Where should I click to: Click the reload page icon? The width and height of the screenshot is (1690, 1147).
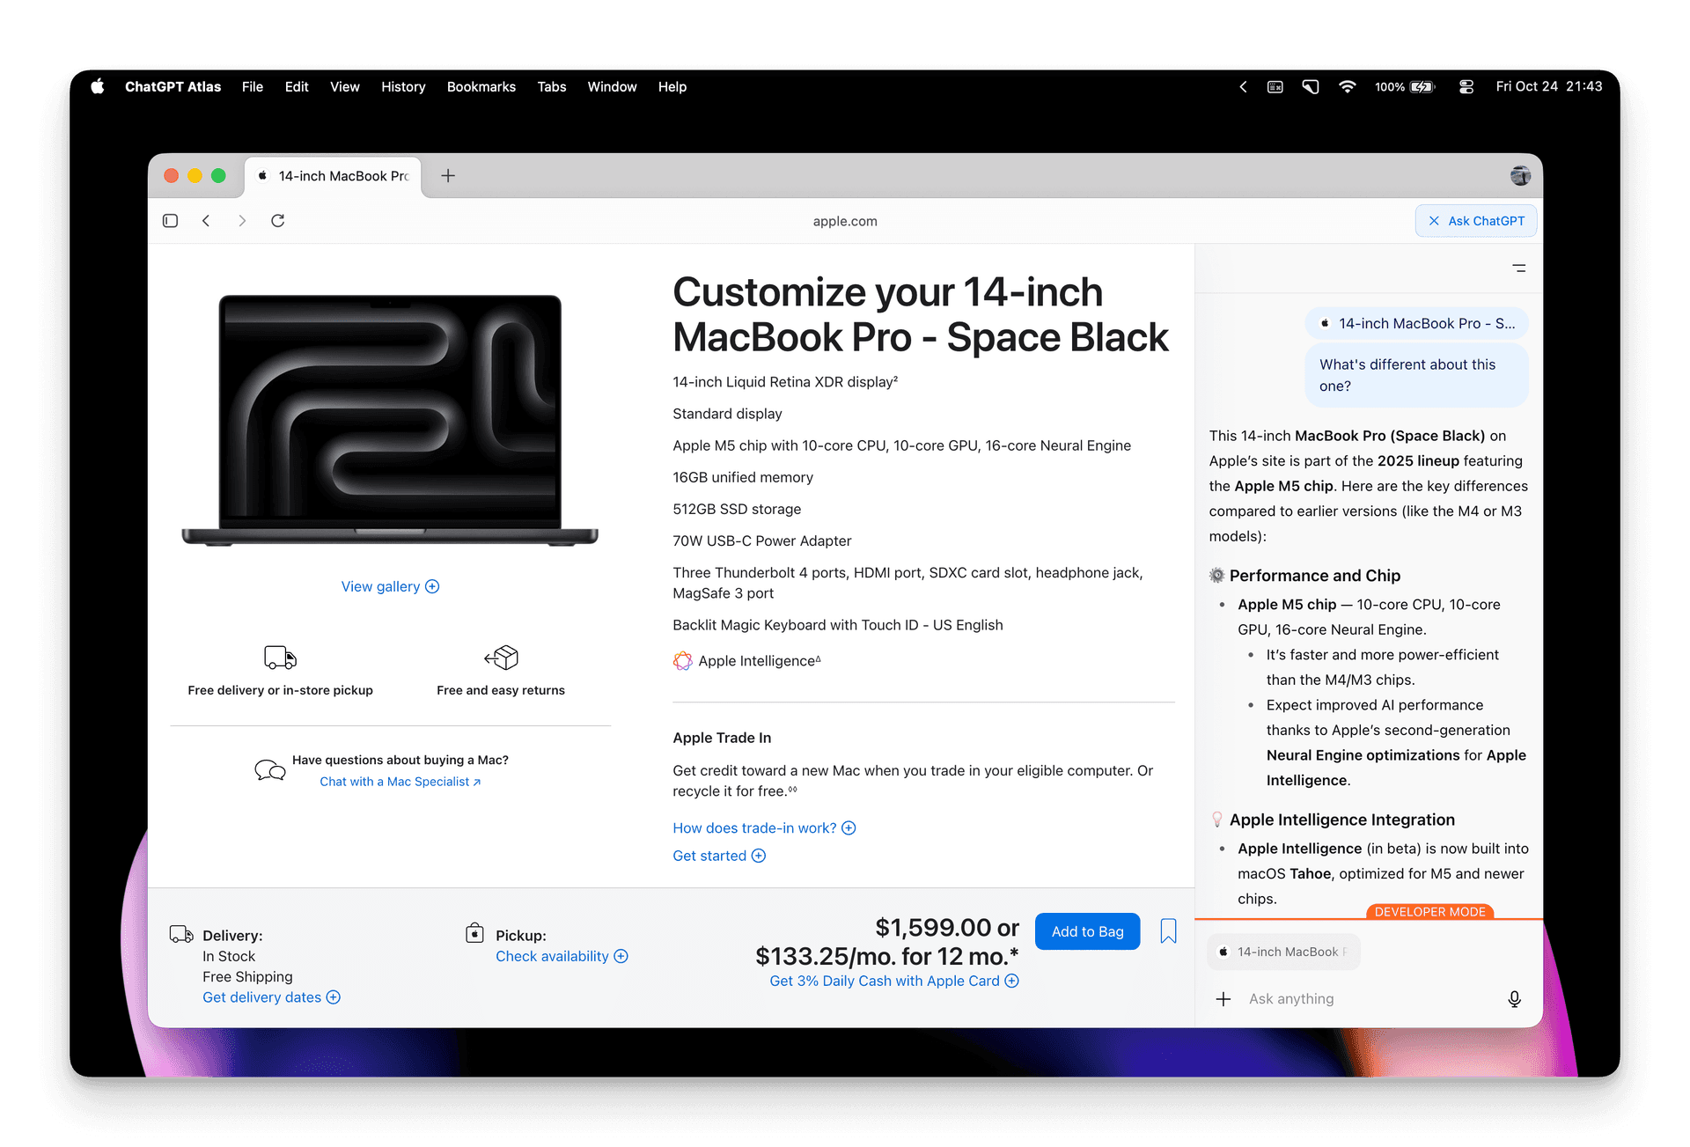click(277, 221)
